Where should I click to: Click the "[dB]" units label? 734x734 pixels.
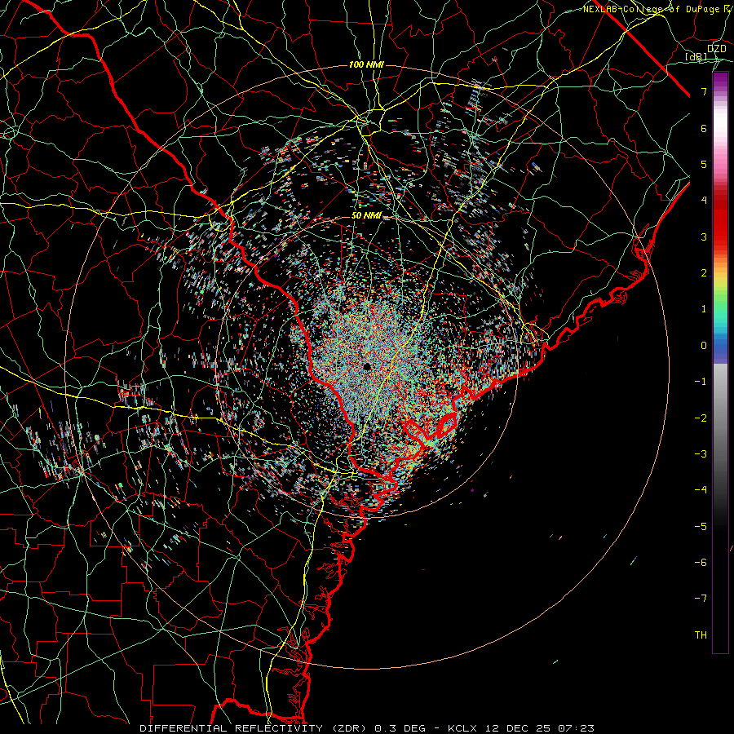(x=696, y=56)
